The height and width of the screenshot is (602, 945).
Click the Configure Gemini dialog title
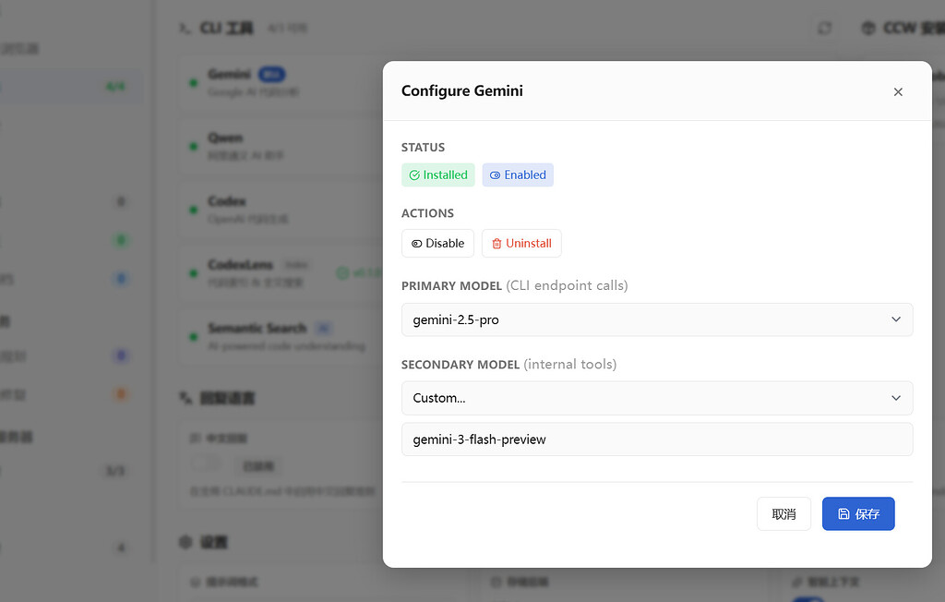(462, 91)
